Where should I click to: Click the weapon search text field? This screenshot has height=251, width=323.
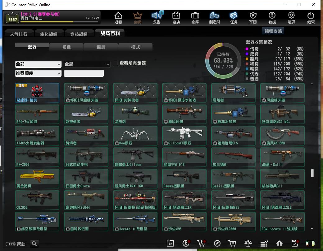coord(84,73)
